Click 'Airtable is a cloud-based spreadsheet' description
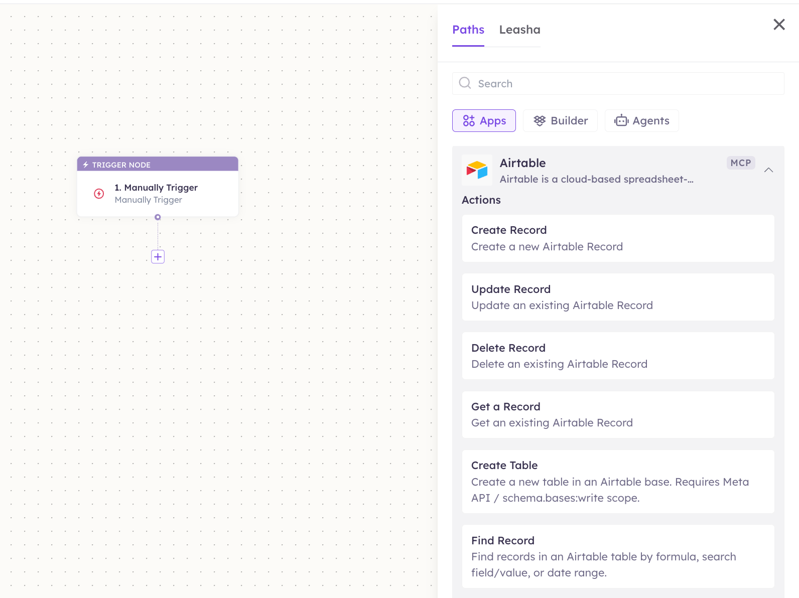Screen dimensions: 799x598 pyautogui.click(x=596, y=179)
